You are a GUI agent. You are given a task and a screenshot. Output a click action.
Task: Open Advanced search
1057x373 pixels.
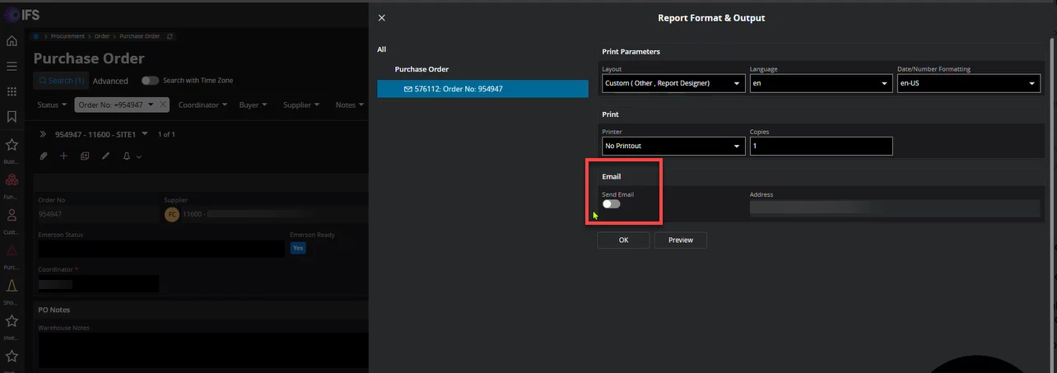coord(110,81)
